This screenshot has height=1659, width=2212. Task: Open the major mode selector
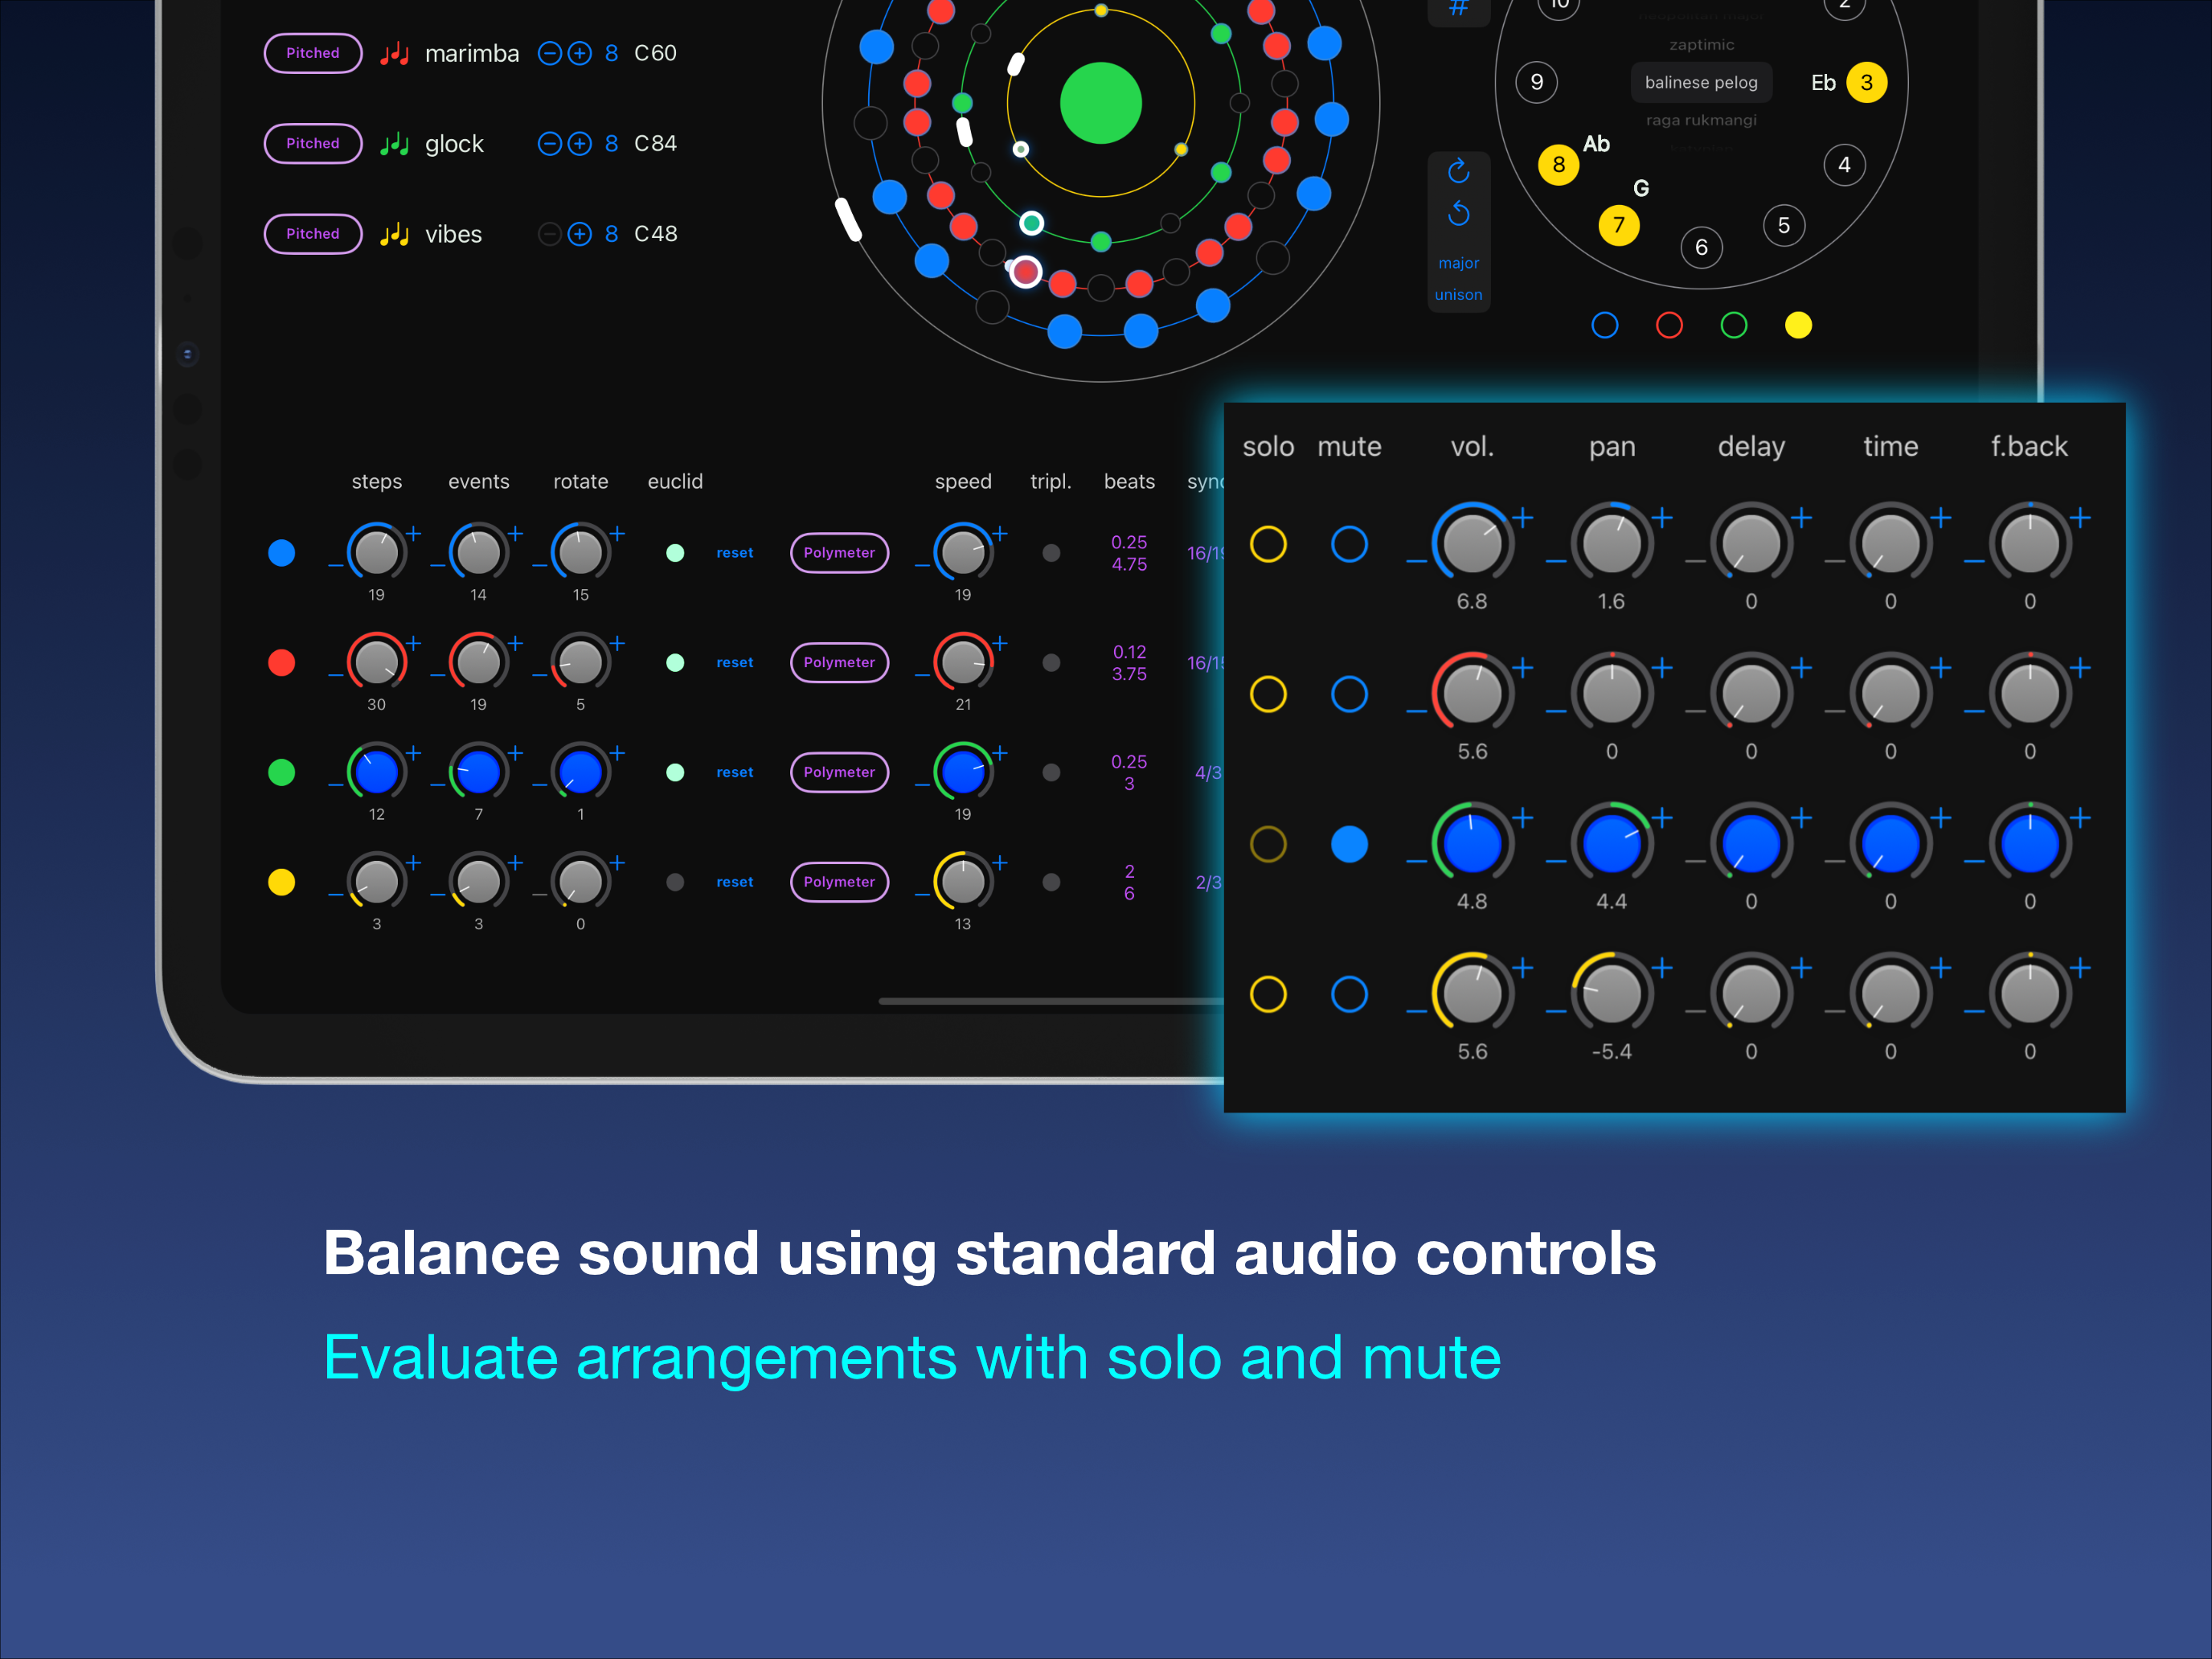pos(1458,263)
